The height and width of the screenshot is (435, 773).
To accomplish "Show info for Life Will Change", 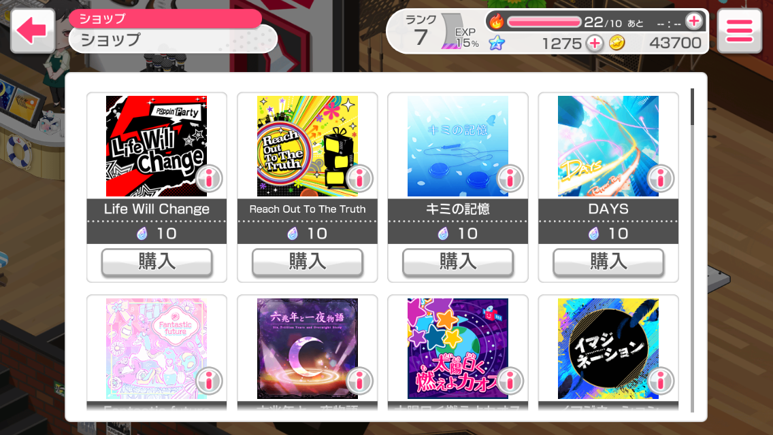I will pyautogui.click(x=209, y=178).
